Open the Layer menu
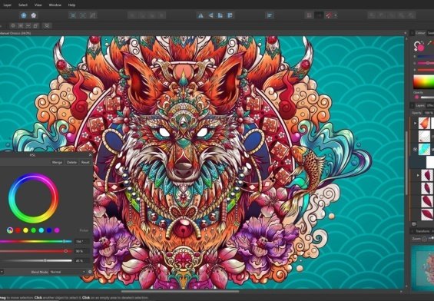The height and width of the screenshot is (301, 434). (8, 5)
